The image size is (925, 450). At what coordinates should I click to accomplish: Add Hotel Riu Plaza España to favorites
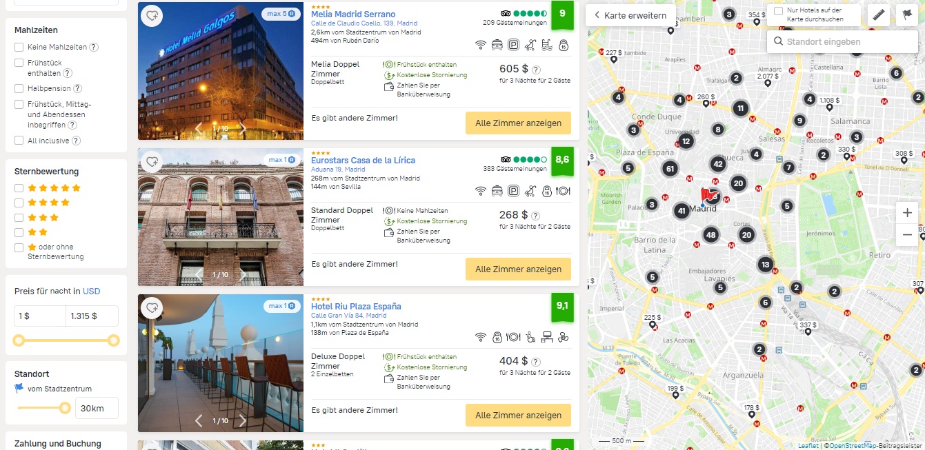tap(152, 307)
